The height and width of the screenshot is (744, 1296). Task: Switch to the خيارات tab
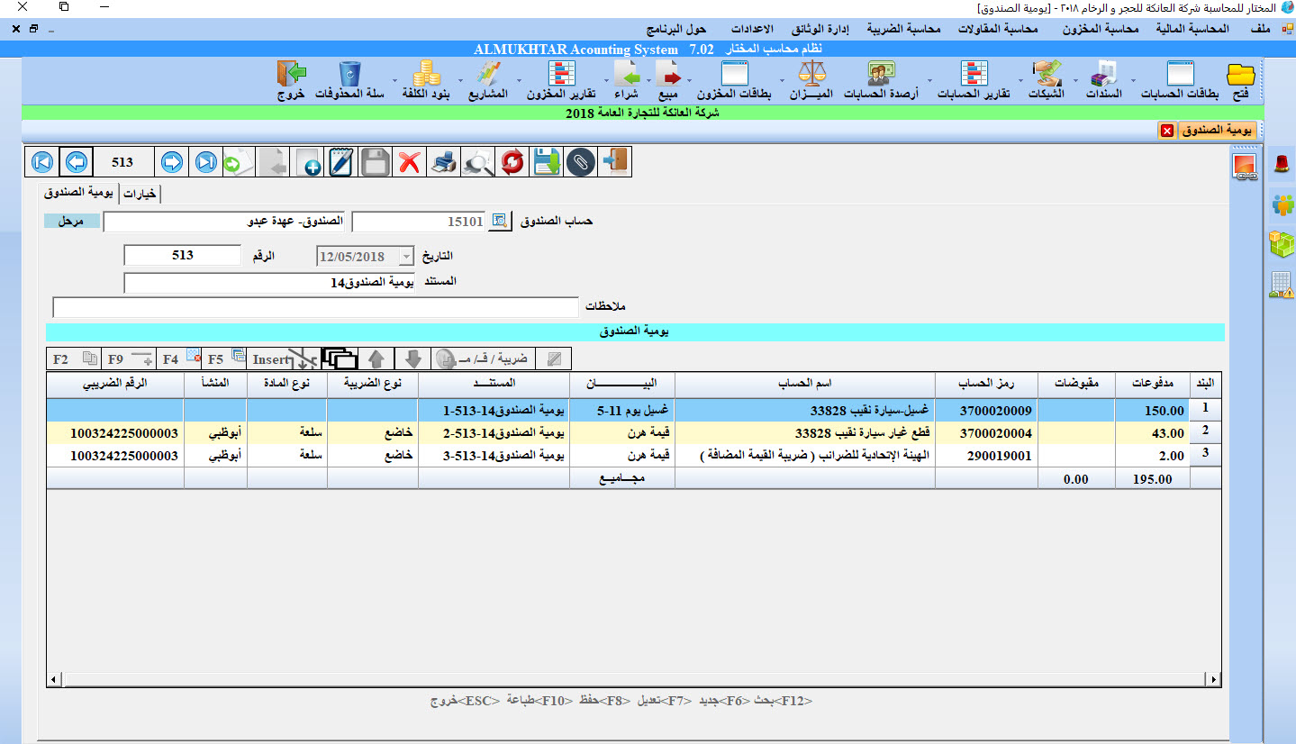coord(140,194)
